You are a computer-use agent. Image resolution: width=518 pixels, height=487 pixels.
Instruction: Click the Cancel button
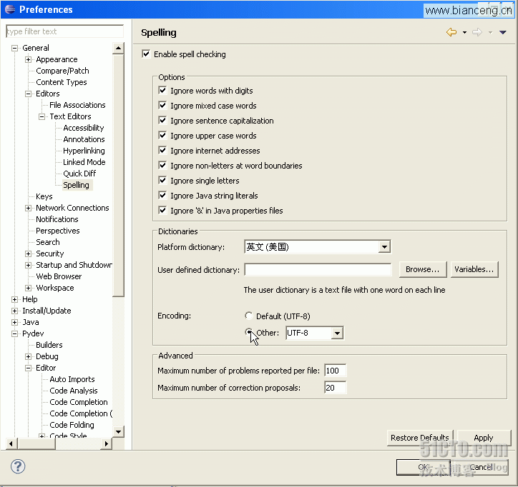(481, 467)
